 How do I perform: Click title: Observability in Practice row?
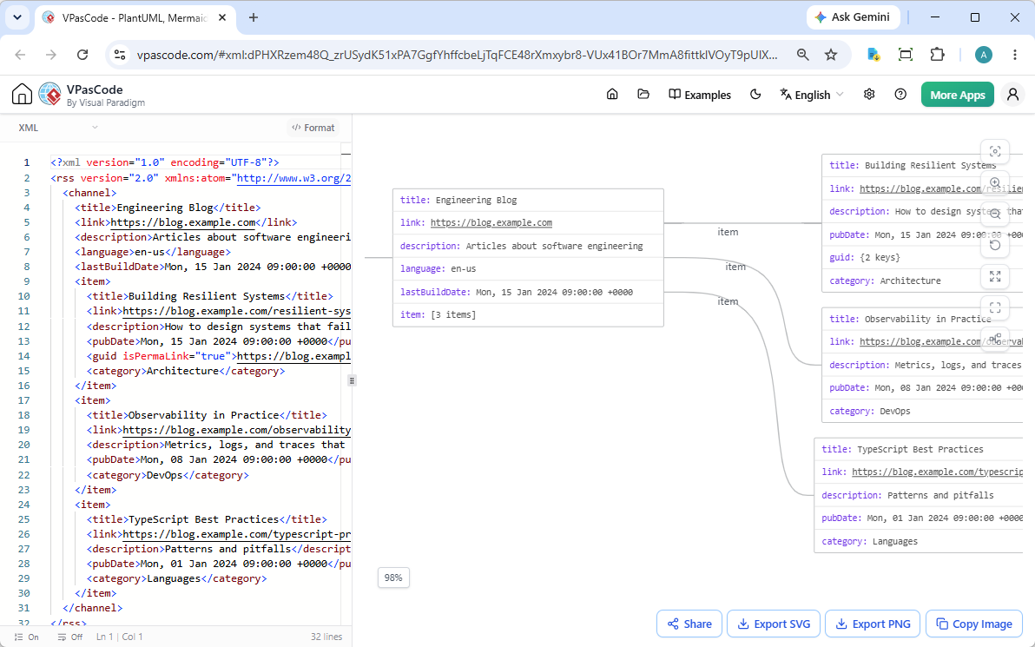point(922,319)
